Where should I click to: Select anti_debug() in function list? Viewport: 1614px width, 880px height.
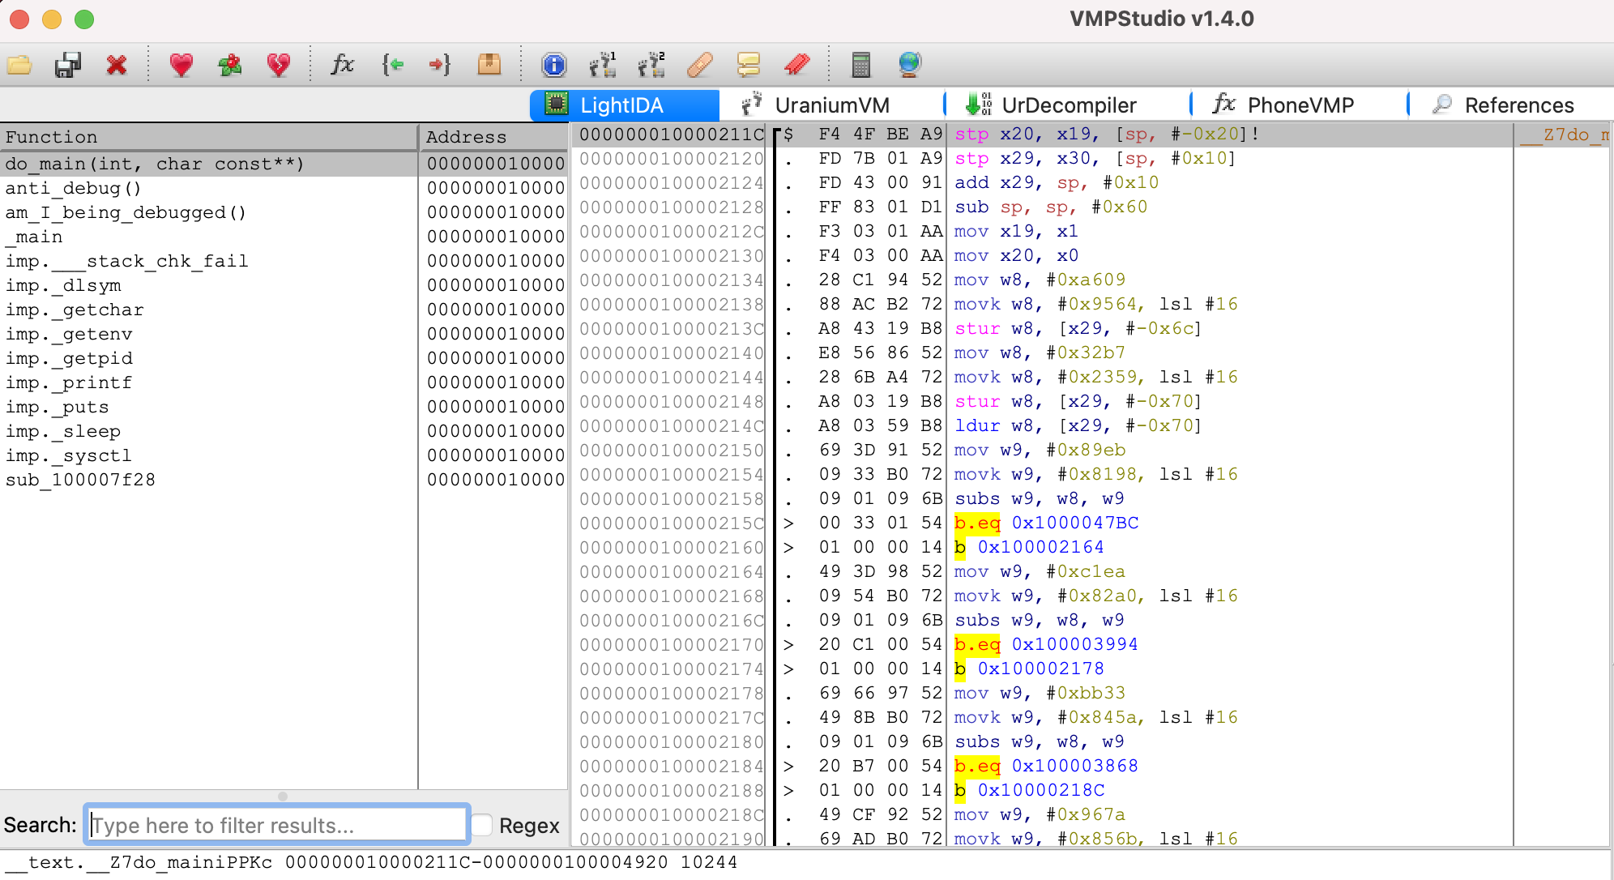(x=74, y=188)
